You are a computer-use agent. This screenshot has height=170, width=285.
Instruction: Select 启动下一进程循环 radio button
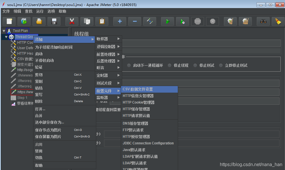129,65
